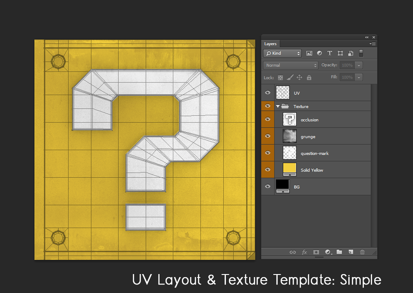
Task: Collapse the Texture group triangle
Action: 278,106
